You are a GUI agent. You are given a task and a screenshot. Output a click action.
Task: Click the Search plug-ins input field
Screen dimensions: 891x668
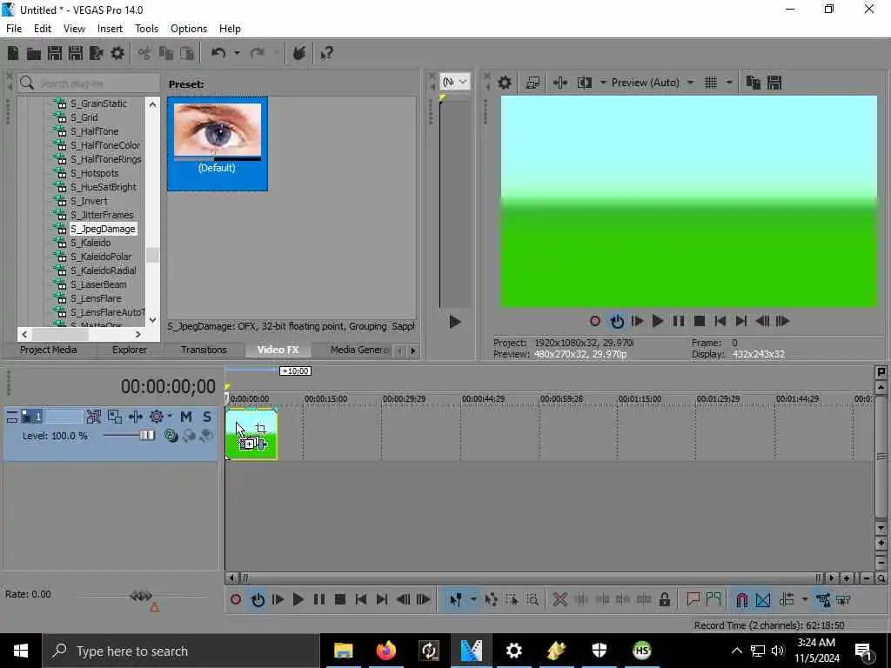coord(88,83)
